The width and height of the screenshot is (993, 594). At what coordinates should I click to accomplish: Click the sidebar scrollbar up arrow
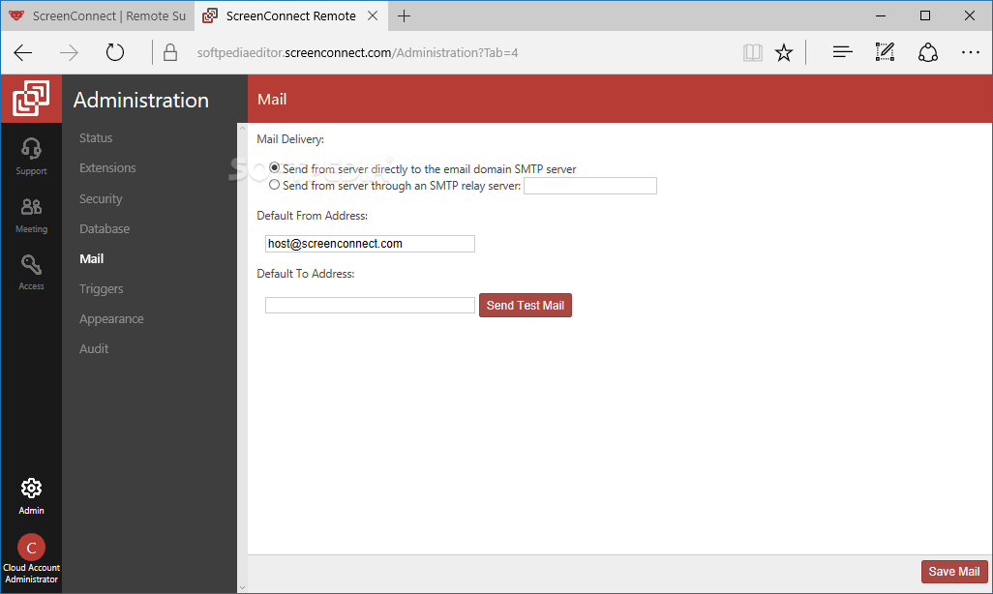(242, 129)
